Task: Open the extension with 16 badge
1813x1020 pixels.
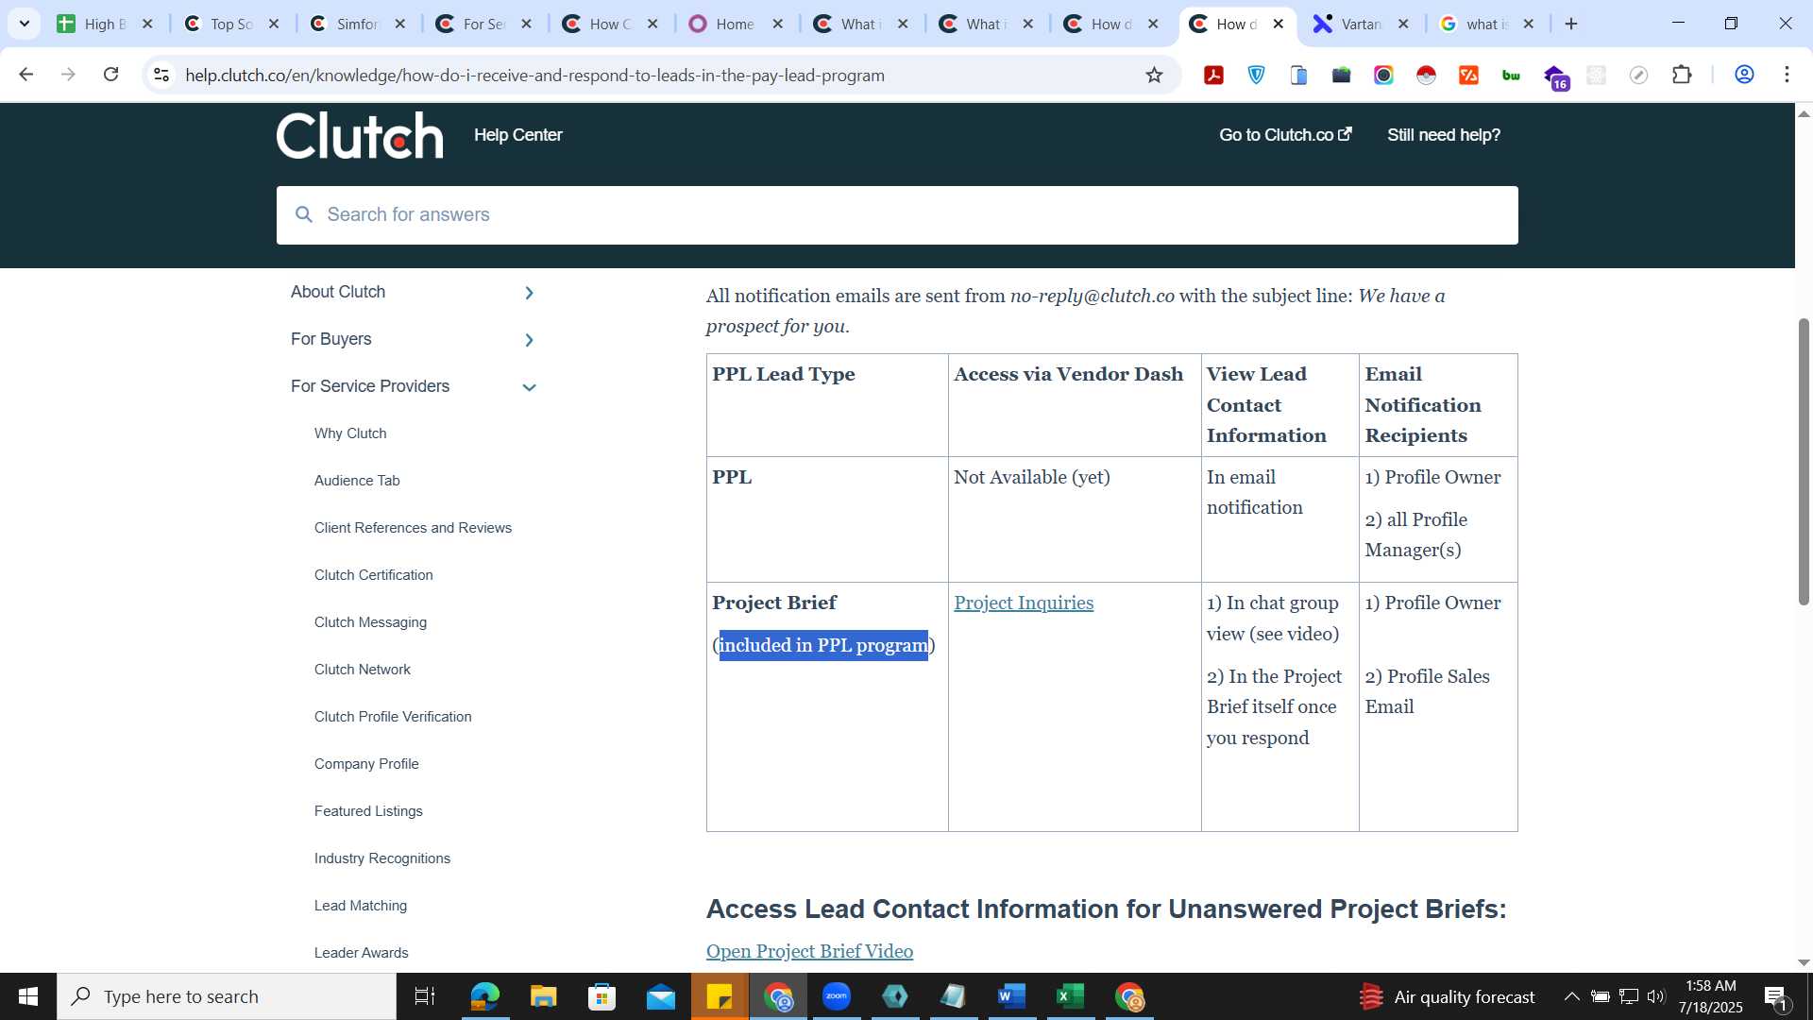Action: (1556, 76)
